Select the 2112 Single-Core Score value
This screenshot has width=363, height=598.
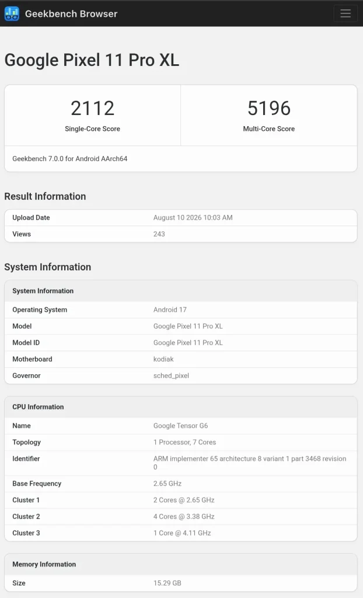coord(93,108)
